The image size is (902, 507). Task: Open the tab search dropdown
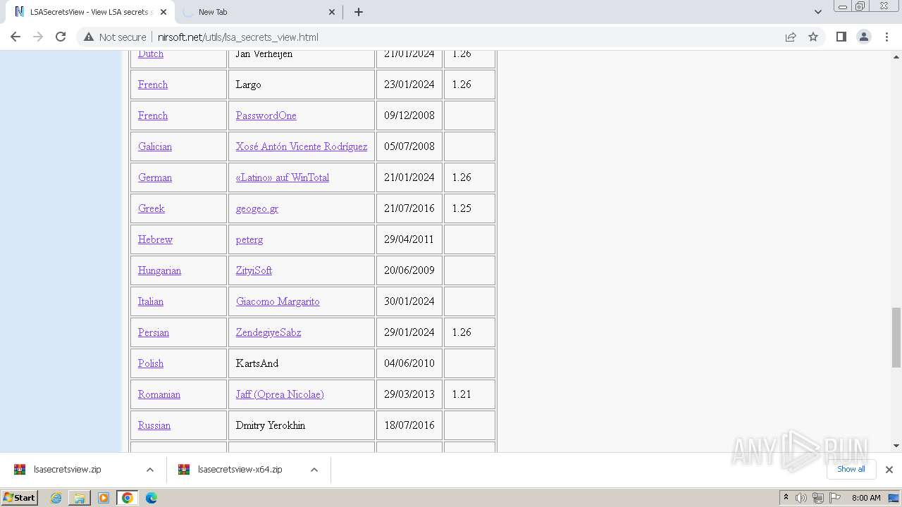pyautogui.click(x=817, y=12)
